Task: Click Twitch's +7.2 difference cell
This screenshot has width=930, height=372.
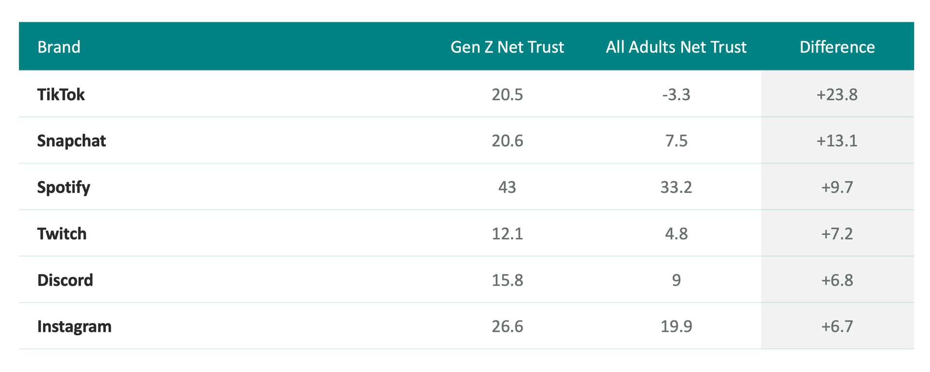Action: (x=837, y=234)
